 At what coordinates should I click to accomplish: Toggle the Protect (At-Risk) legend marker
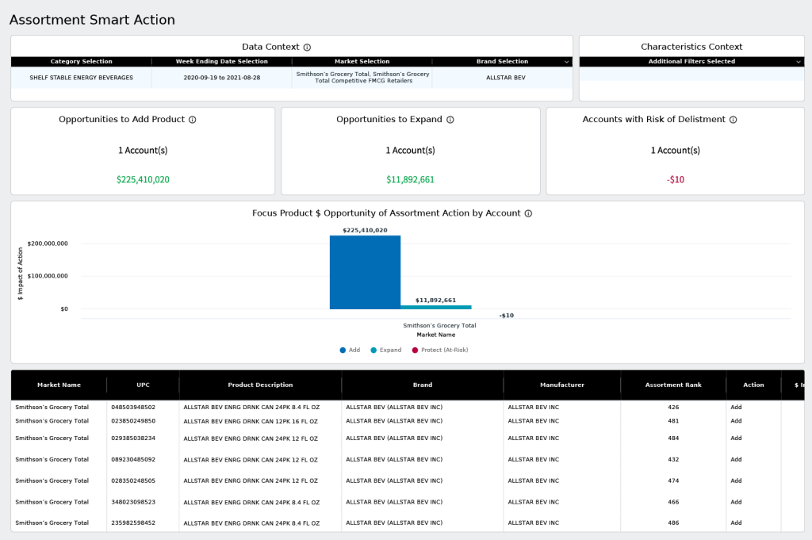pyautogui.click(x=415, y=350)
